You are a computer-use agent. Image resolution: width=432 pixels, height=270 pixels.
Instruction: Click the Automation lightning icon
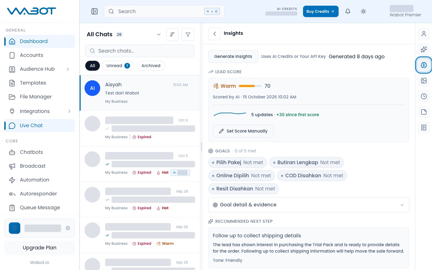pyautogui.click(x=12, y=180)
